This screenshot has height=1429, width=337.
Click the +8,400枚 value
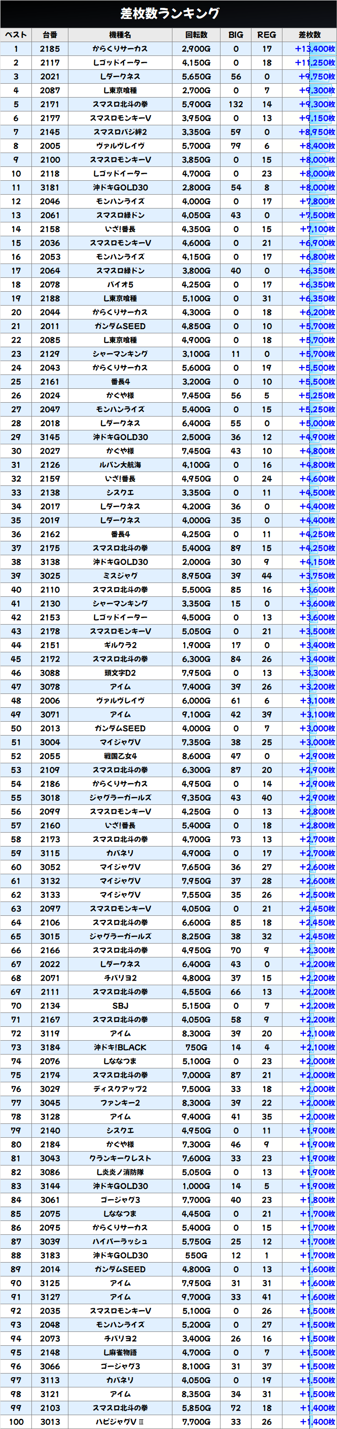pos(317,146)
